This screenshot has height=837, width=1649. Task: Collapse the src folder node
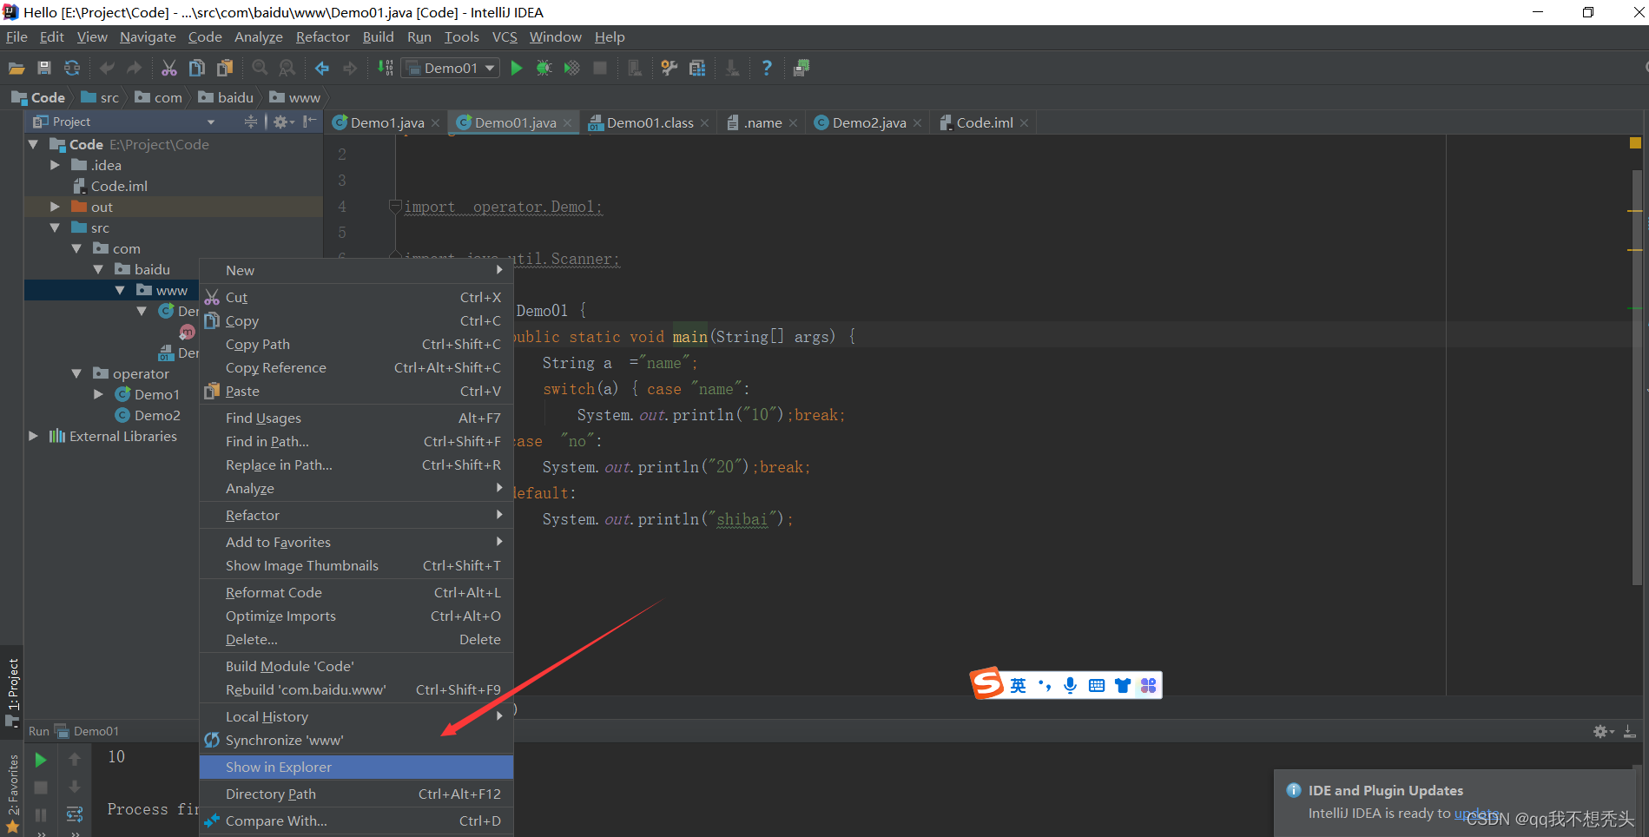55,227
